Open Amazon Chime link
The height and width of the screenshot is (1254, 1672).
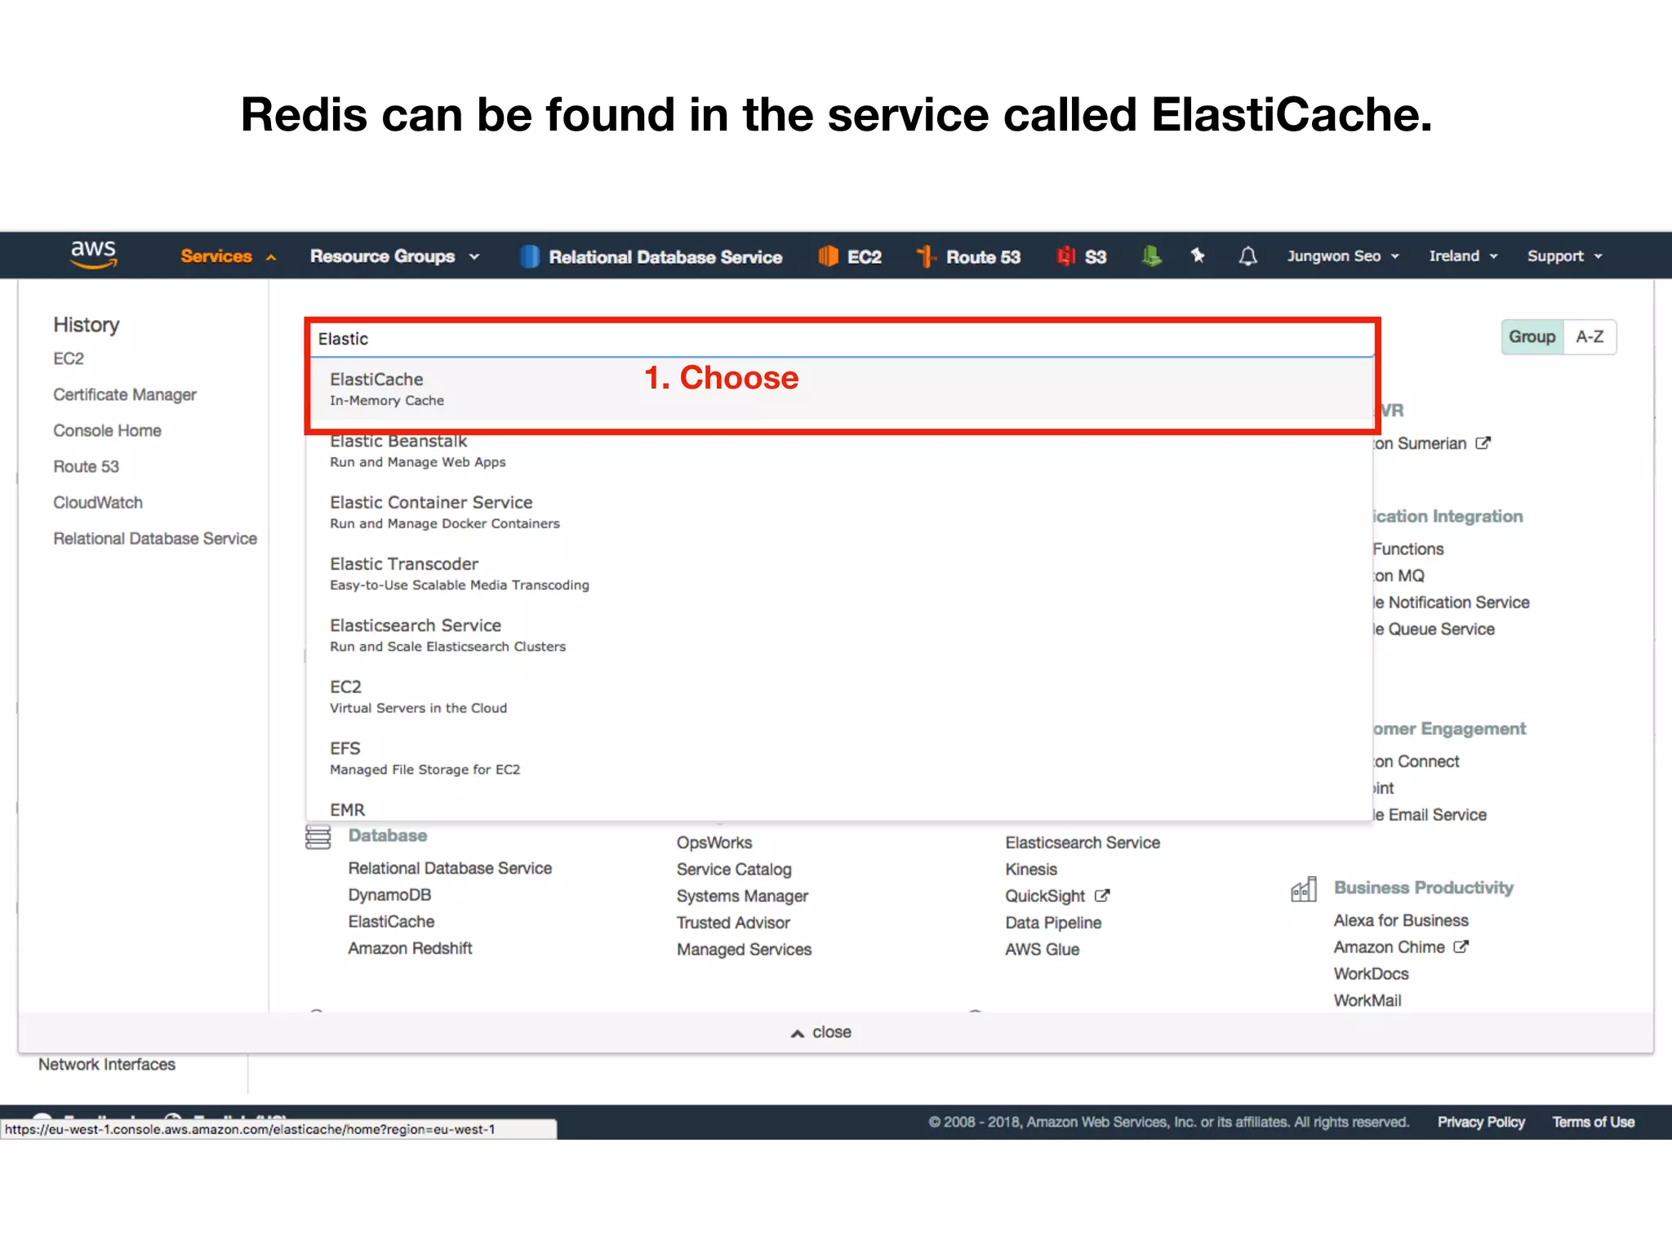tap(1390, 948)
